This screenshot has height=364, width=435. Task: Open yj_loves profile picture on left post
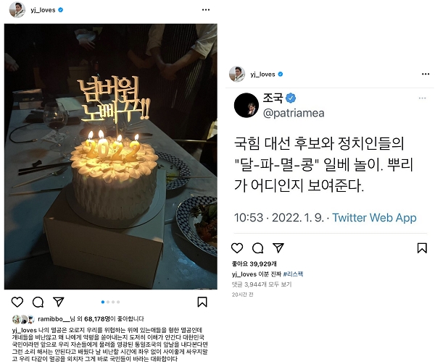(17, 9)
